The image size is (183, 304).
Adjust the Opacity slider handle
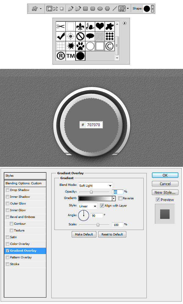click(x=91, y=192)
